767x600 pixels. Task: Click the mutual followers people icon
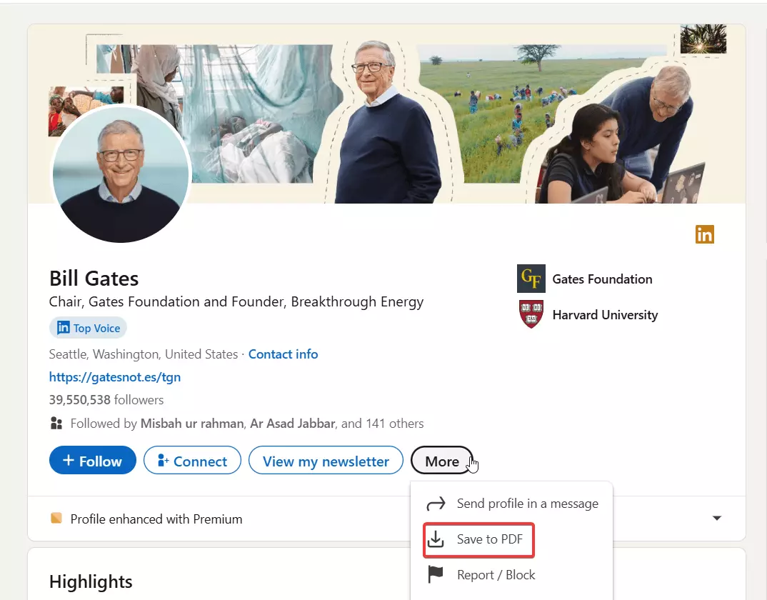click(56, 424)
